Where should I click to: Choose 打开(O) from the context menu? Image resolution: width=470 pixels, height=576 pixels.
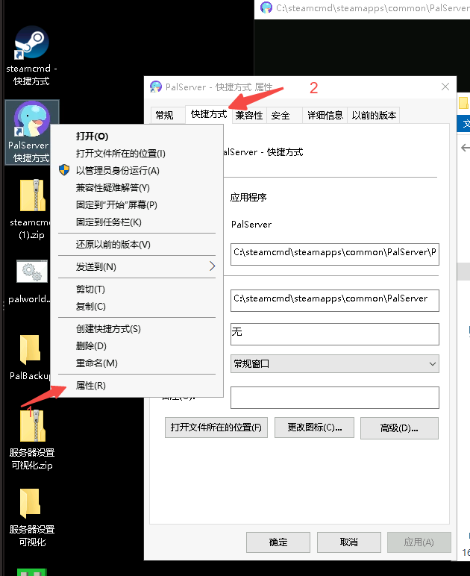pyautogui.click(x=137, y=137)
